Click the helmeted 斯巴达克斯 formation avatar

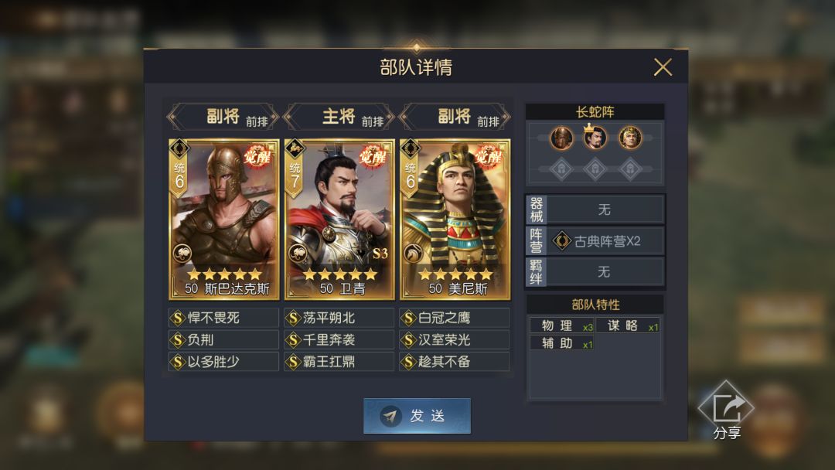pos(561,138)
